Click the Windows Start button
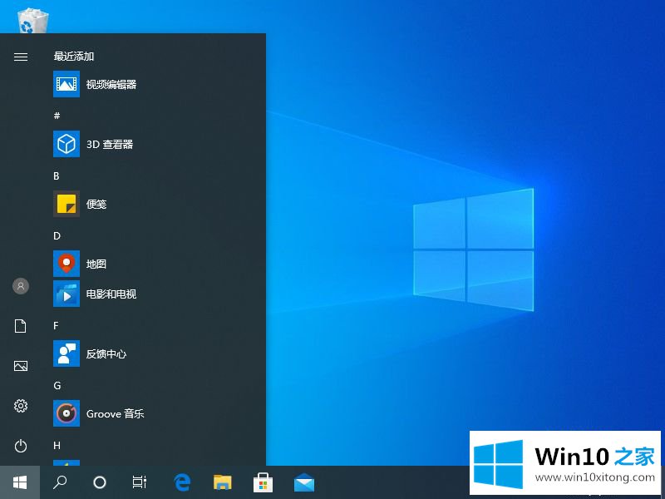This screenshot has height=499, width=665. click(x=20, y=482)
